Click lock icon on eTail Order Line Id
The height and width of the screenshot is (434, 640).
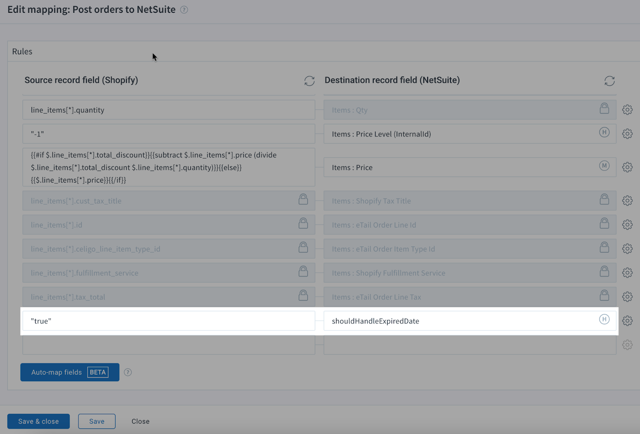click(604, 223)
